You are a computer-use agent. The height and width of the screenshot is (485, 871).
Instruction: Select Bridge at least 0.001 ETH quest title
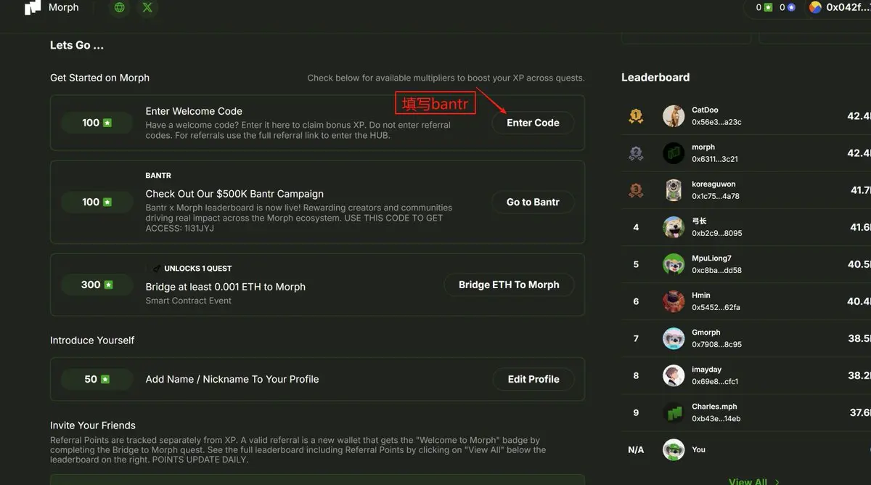225,287
